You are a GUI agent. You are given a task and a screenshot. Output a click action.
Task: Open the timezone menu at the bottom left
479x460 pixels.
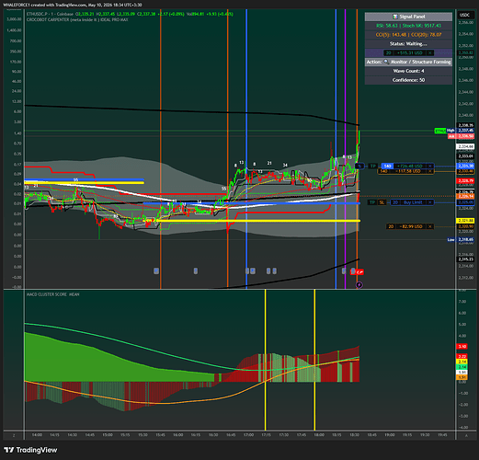click(x=14, y=435)
